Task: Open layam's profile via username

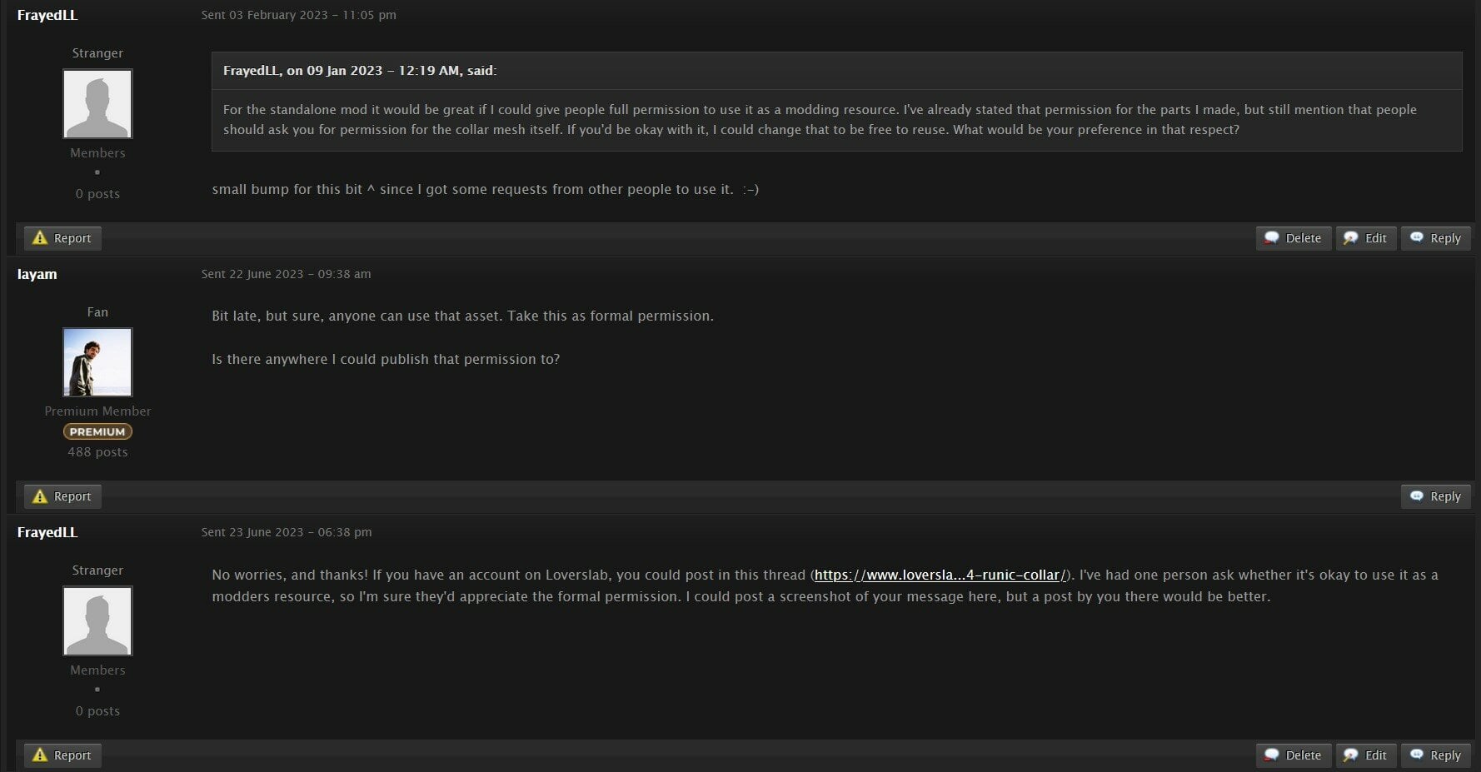Action: (x=37, y=274)
